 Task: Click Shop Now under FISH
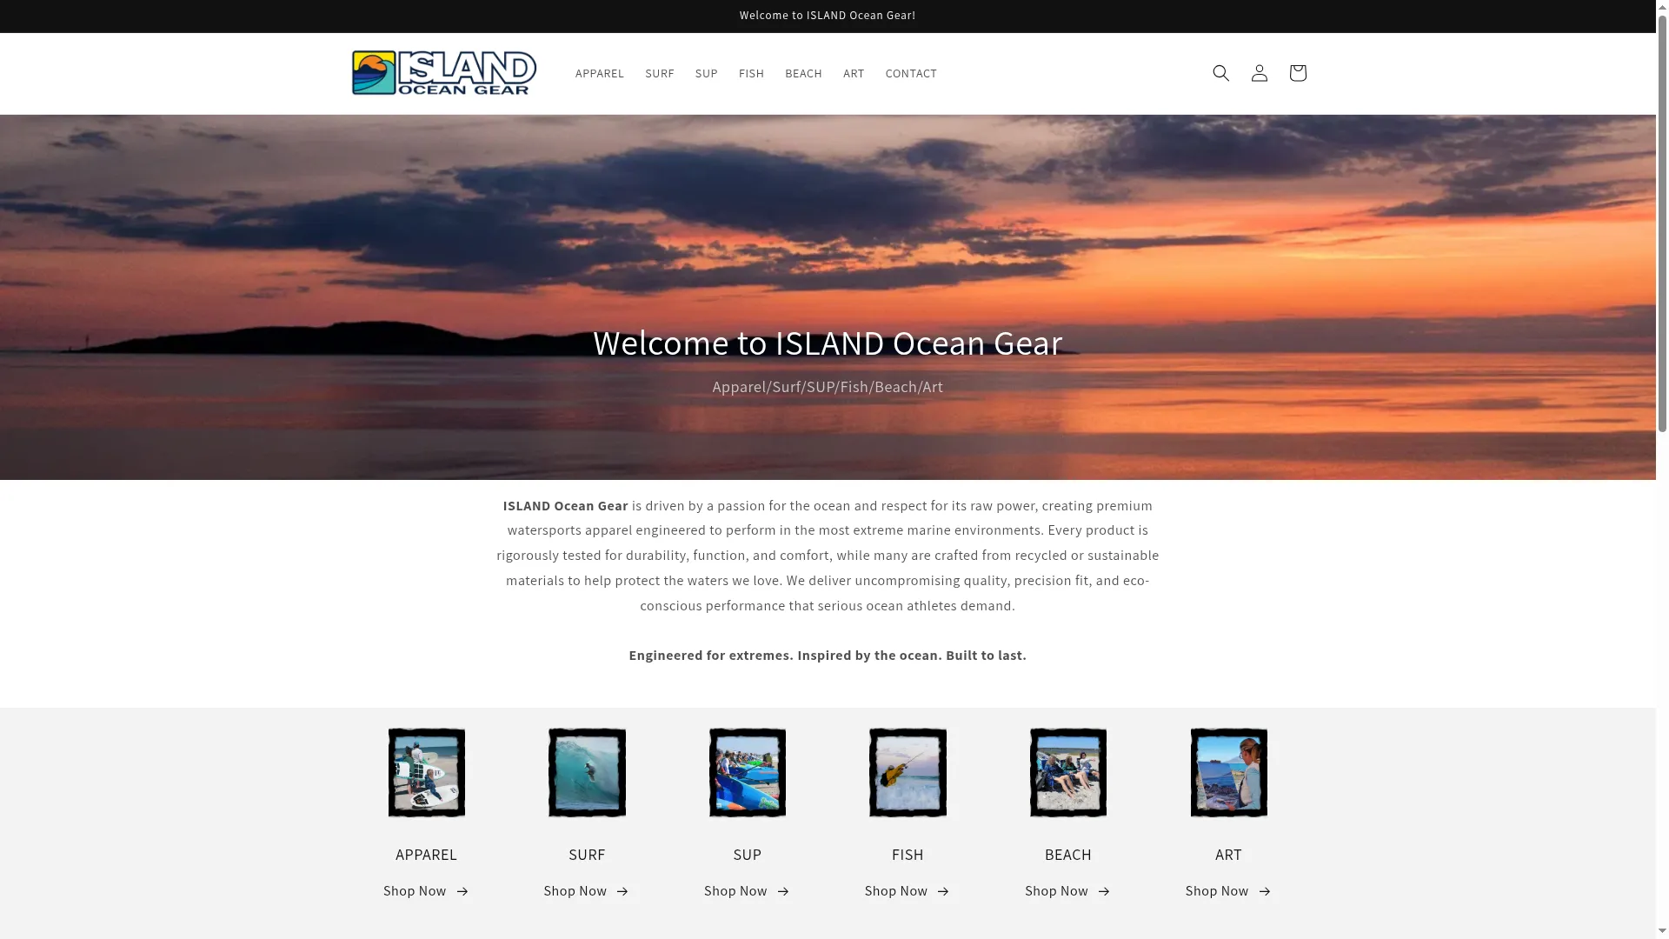(908, 891)
